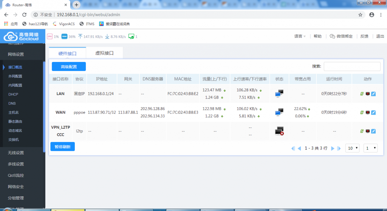Click the 高级配置 button
This screenshot has width=387, height=211.
pos(69,66)
